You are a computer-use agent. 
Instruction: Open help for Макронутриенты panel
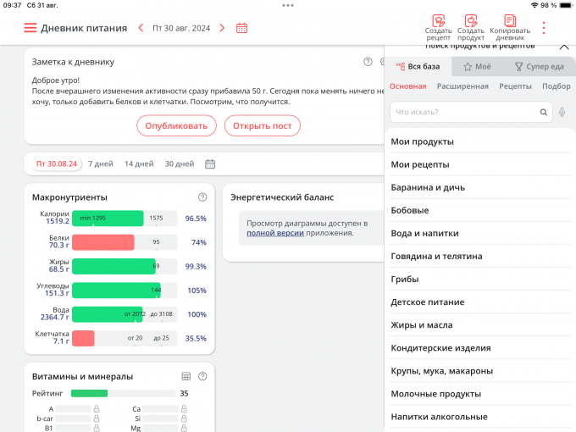click(202, 197)
